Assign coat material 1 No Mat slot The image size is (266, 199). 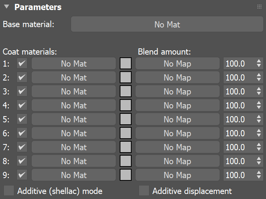point(74,63)
